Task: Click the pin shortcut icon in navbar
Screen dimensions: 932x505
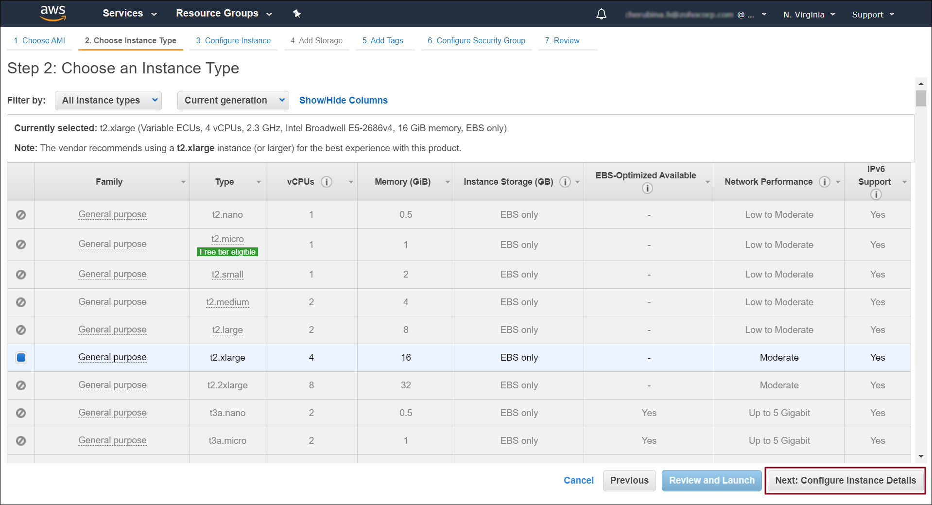Action: pyautogui.click(x=297, y=14)
